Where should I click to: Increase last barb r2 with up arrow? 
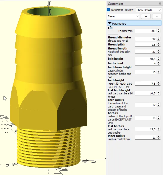click(x=158, y=128)
